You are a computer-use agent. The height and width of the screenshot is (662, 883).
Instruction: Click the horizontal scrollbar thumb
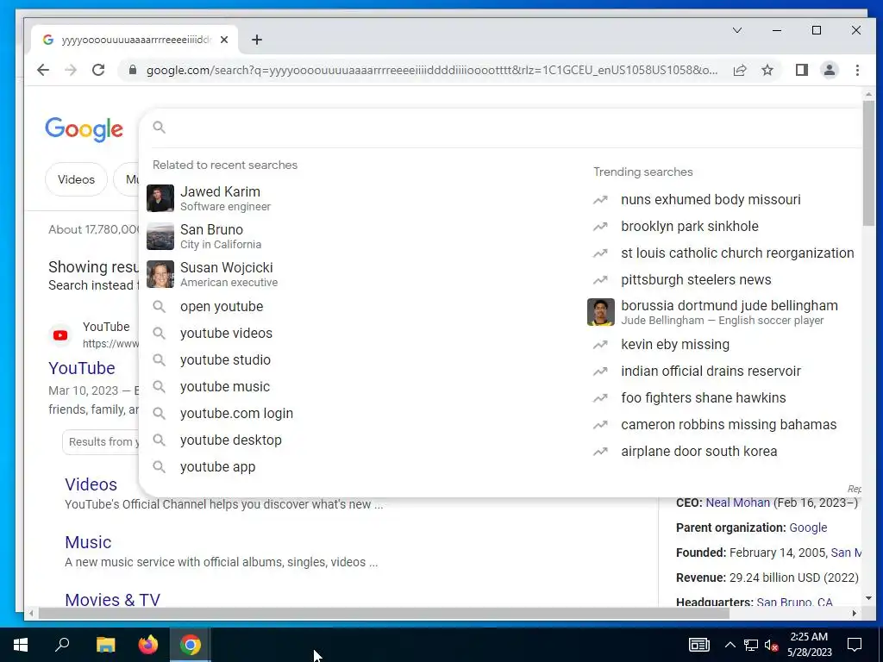[x=383, y=614]
